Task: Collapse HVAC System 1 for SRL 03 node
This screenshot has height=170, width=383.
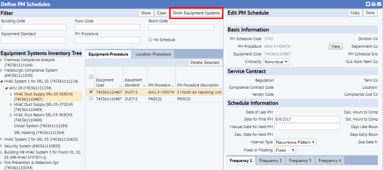Action: 2,81
